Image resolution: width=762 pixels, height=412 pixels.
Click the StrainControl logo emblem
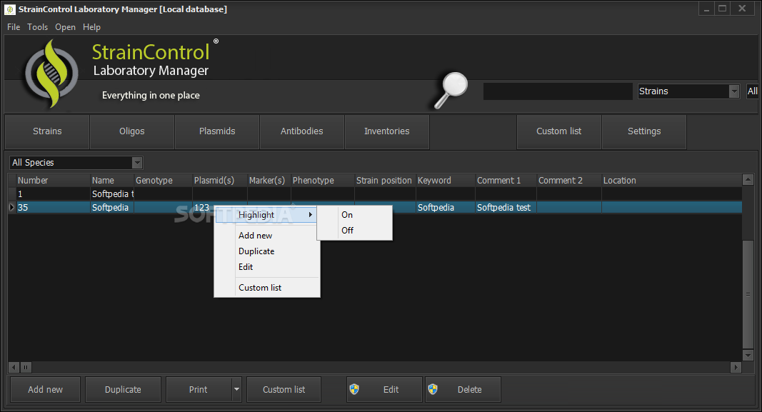coord(51,74)
